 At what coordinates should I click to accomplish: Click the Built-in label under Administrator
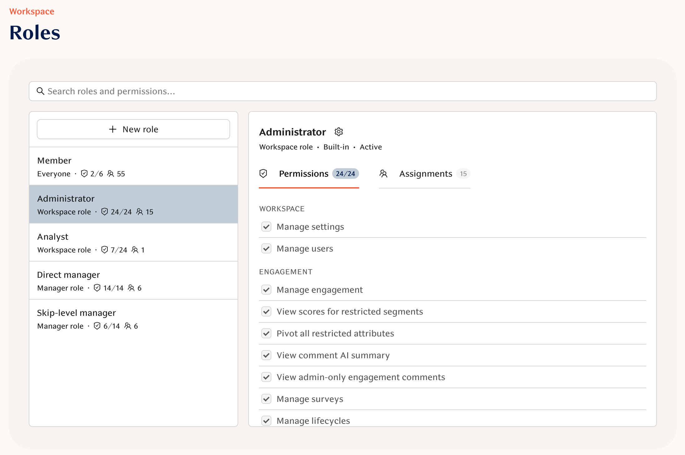tap(336, 147)
